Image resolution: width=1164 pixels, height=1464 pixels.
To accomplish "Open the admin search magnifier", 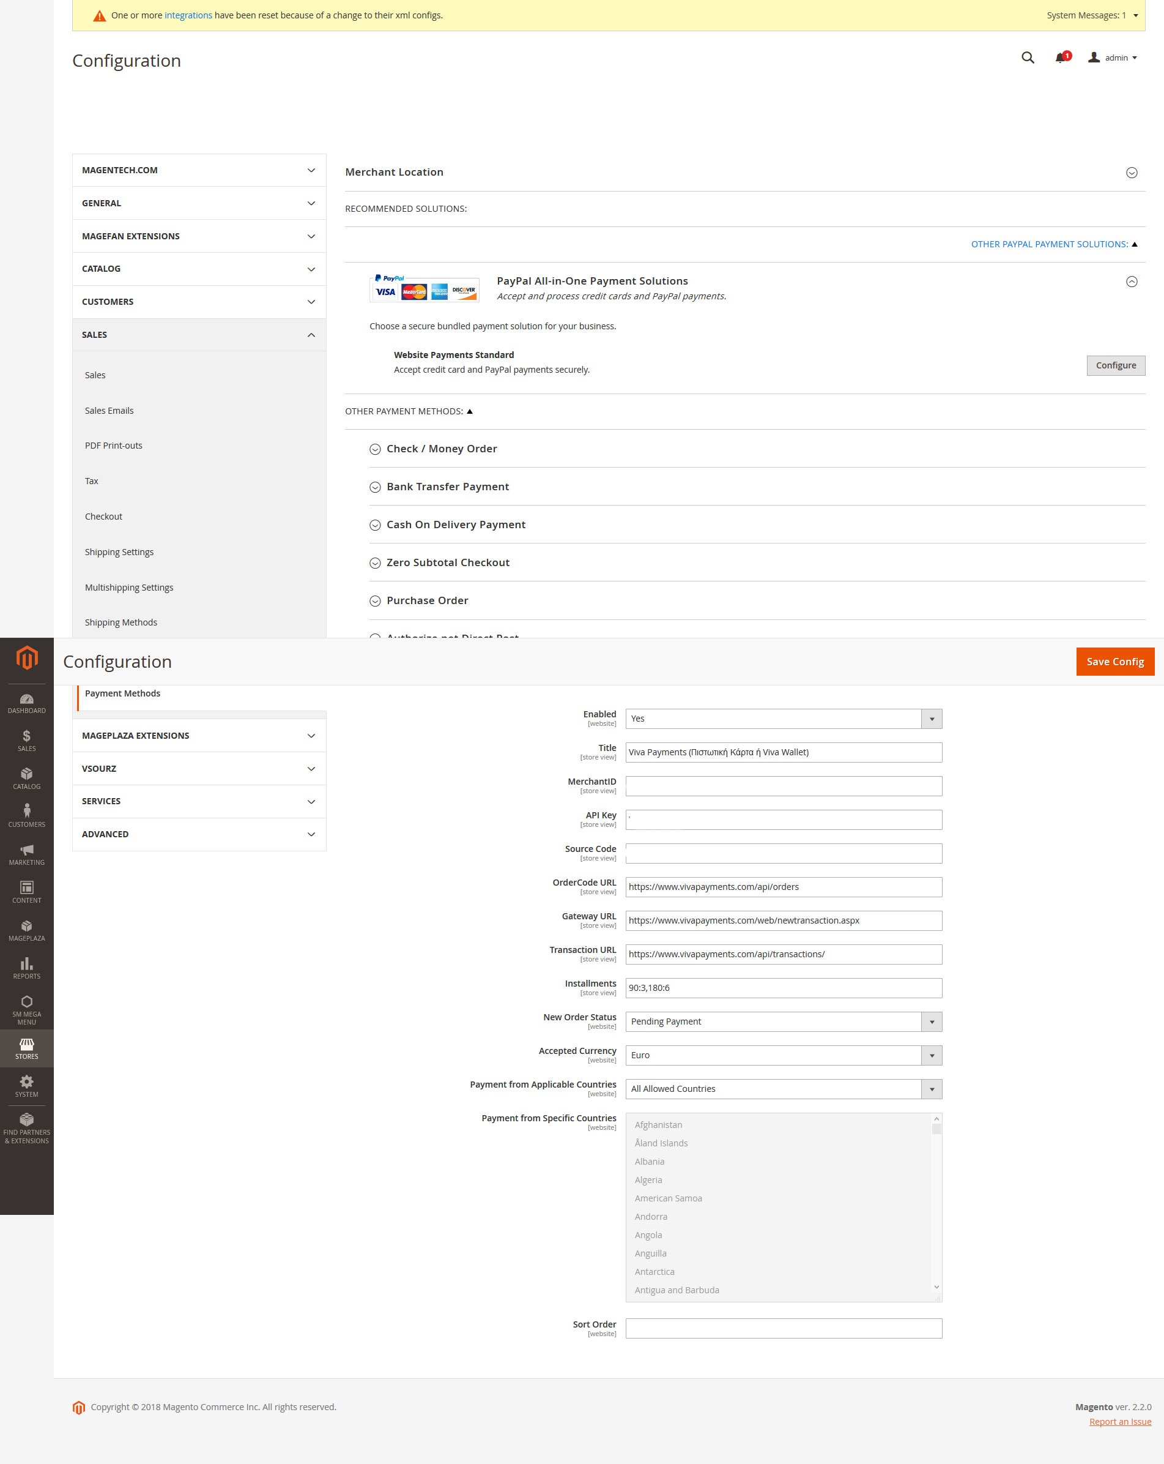I will (1027, 58).
